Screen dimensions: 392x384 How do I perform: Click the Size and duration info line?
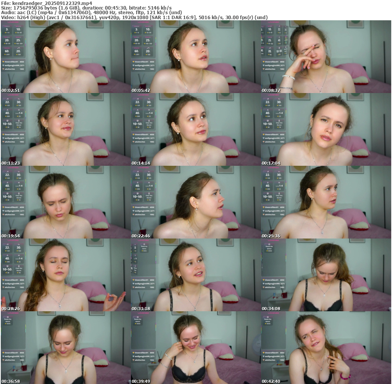(86, 8)
